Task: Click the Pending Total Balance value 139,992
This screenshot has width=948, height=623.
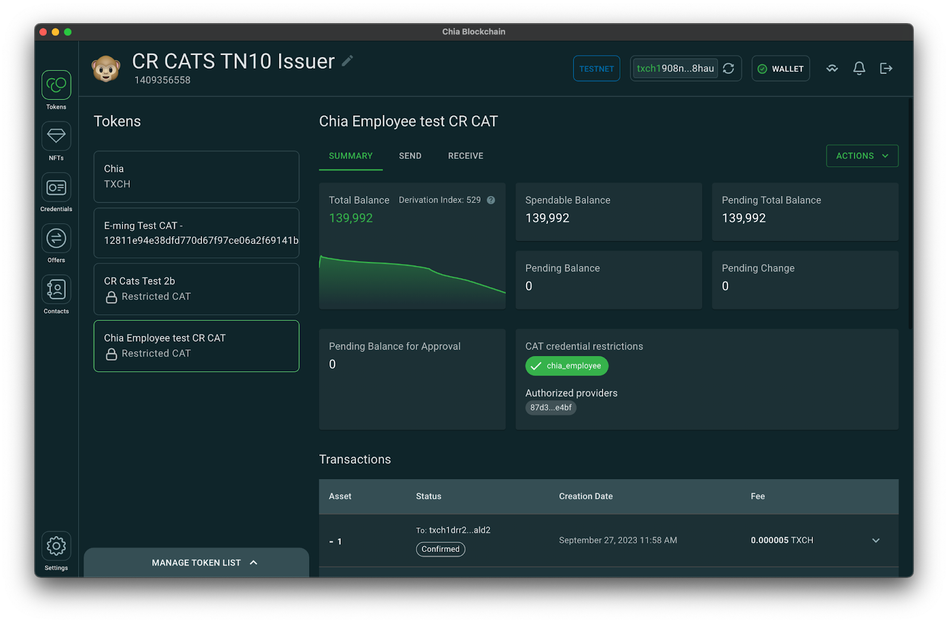Action: (744, 218)
